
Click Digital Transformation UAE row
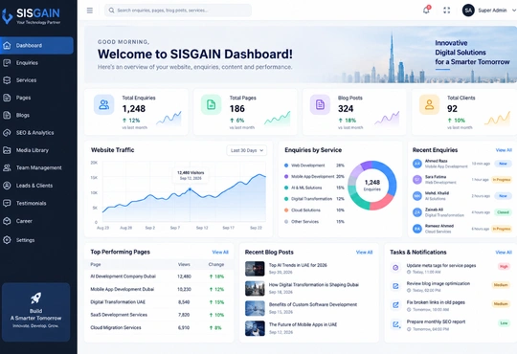click(159, 302)
